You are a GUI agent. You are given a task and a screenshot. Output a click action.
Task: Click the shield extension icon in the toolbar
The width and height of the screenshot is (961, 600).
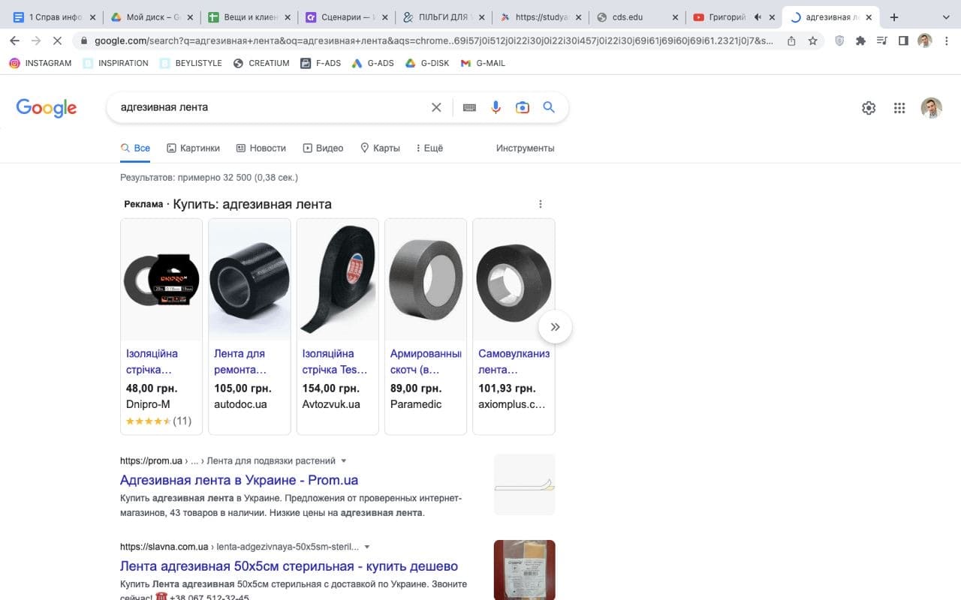coord(840,40)
